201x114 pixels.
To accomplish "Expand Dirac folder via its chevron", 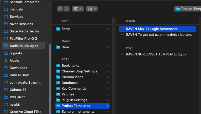I will click(x=107, y=47).
